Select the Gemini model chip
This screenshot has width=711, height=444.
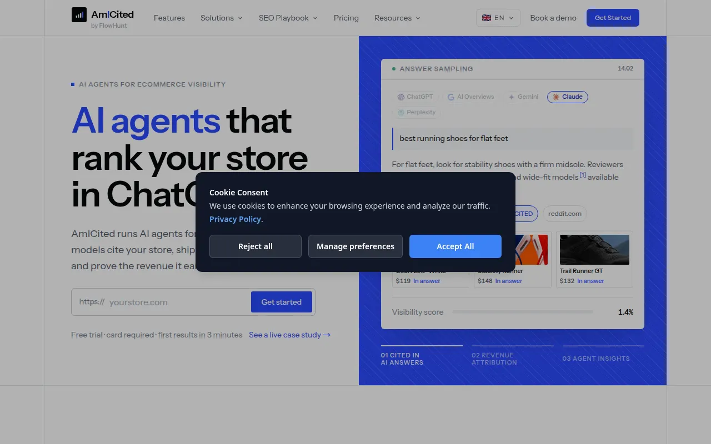pyautogui.click(x=523, y=97)
